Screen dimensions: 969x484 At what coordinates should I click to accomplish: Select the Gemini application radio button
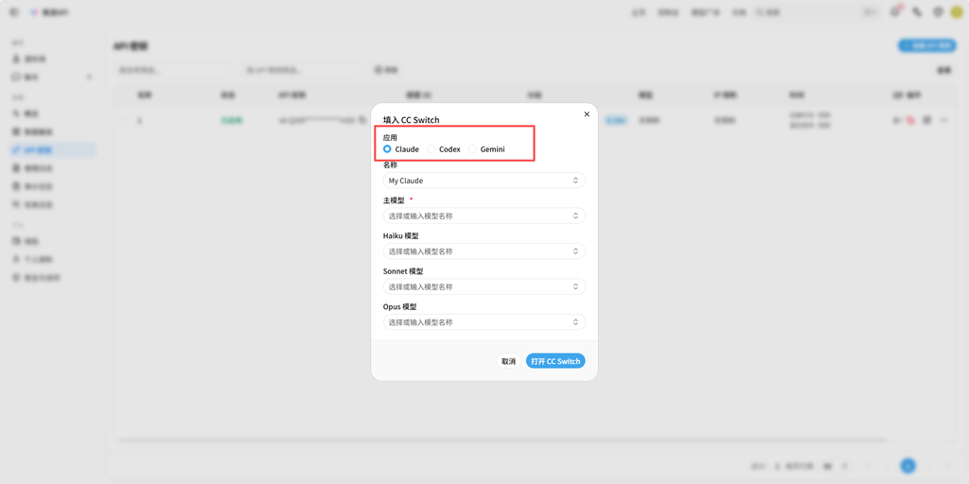pyautogui.click(x=473, y=148)
